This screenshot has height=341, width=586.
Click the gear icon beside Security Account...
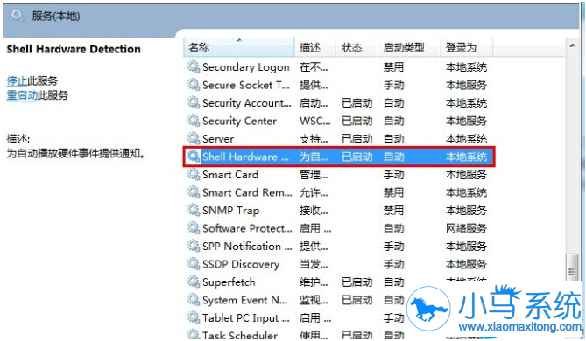[194, 103]
